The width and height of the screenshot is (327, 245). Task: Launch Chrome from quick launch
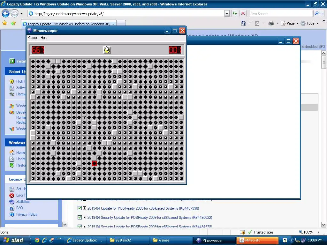(x=37, y=240)
